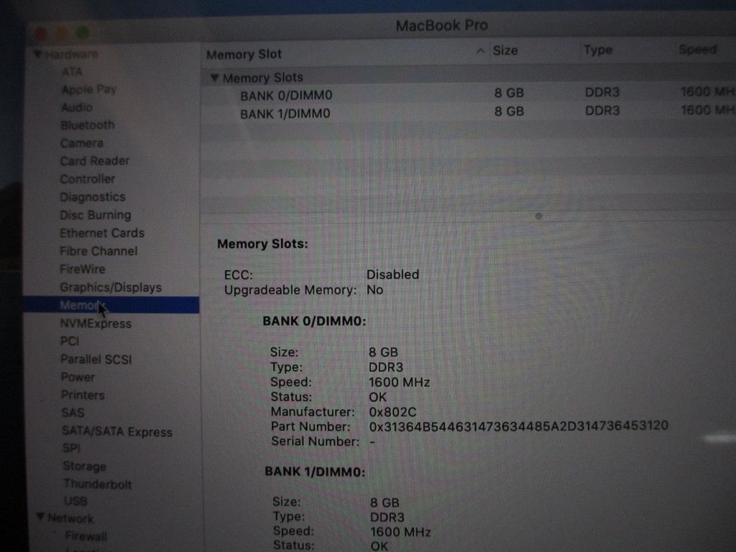Select Thunderbolt in the sidebar
Screen dimensions: 736x552
click(x=98, y=484)
